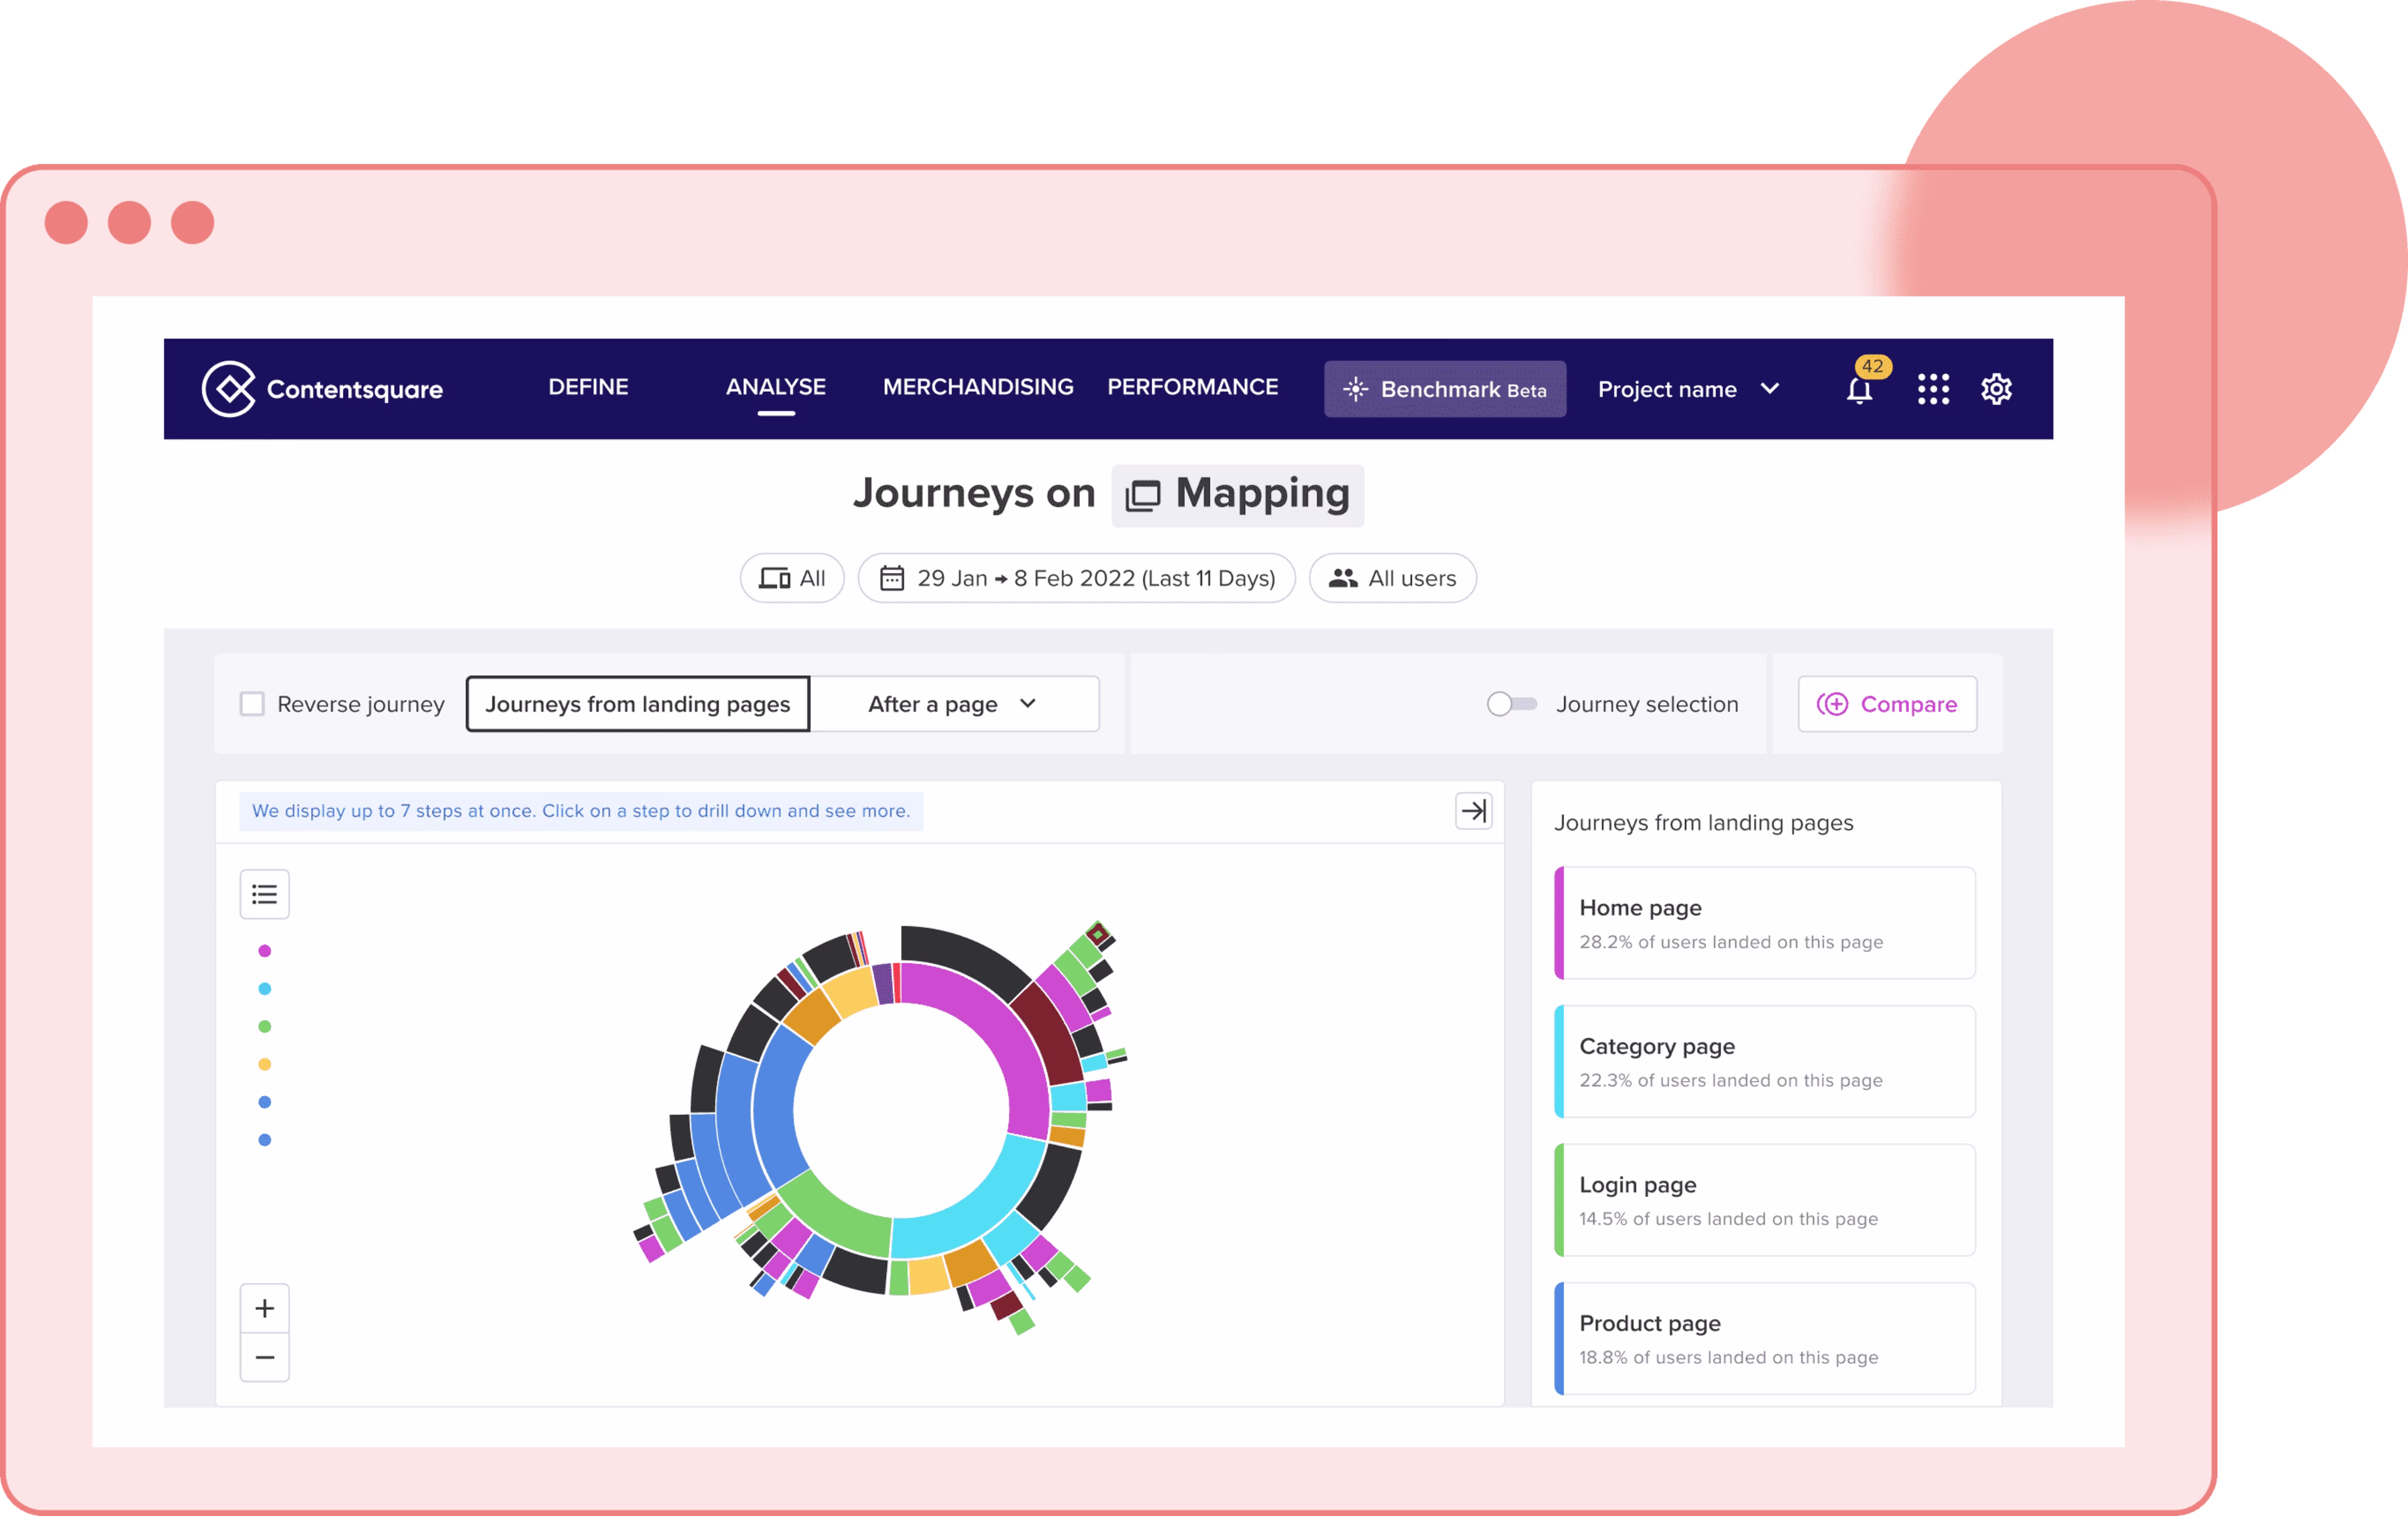Zoom in with the plus button

(x=264, y=1308)
